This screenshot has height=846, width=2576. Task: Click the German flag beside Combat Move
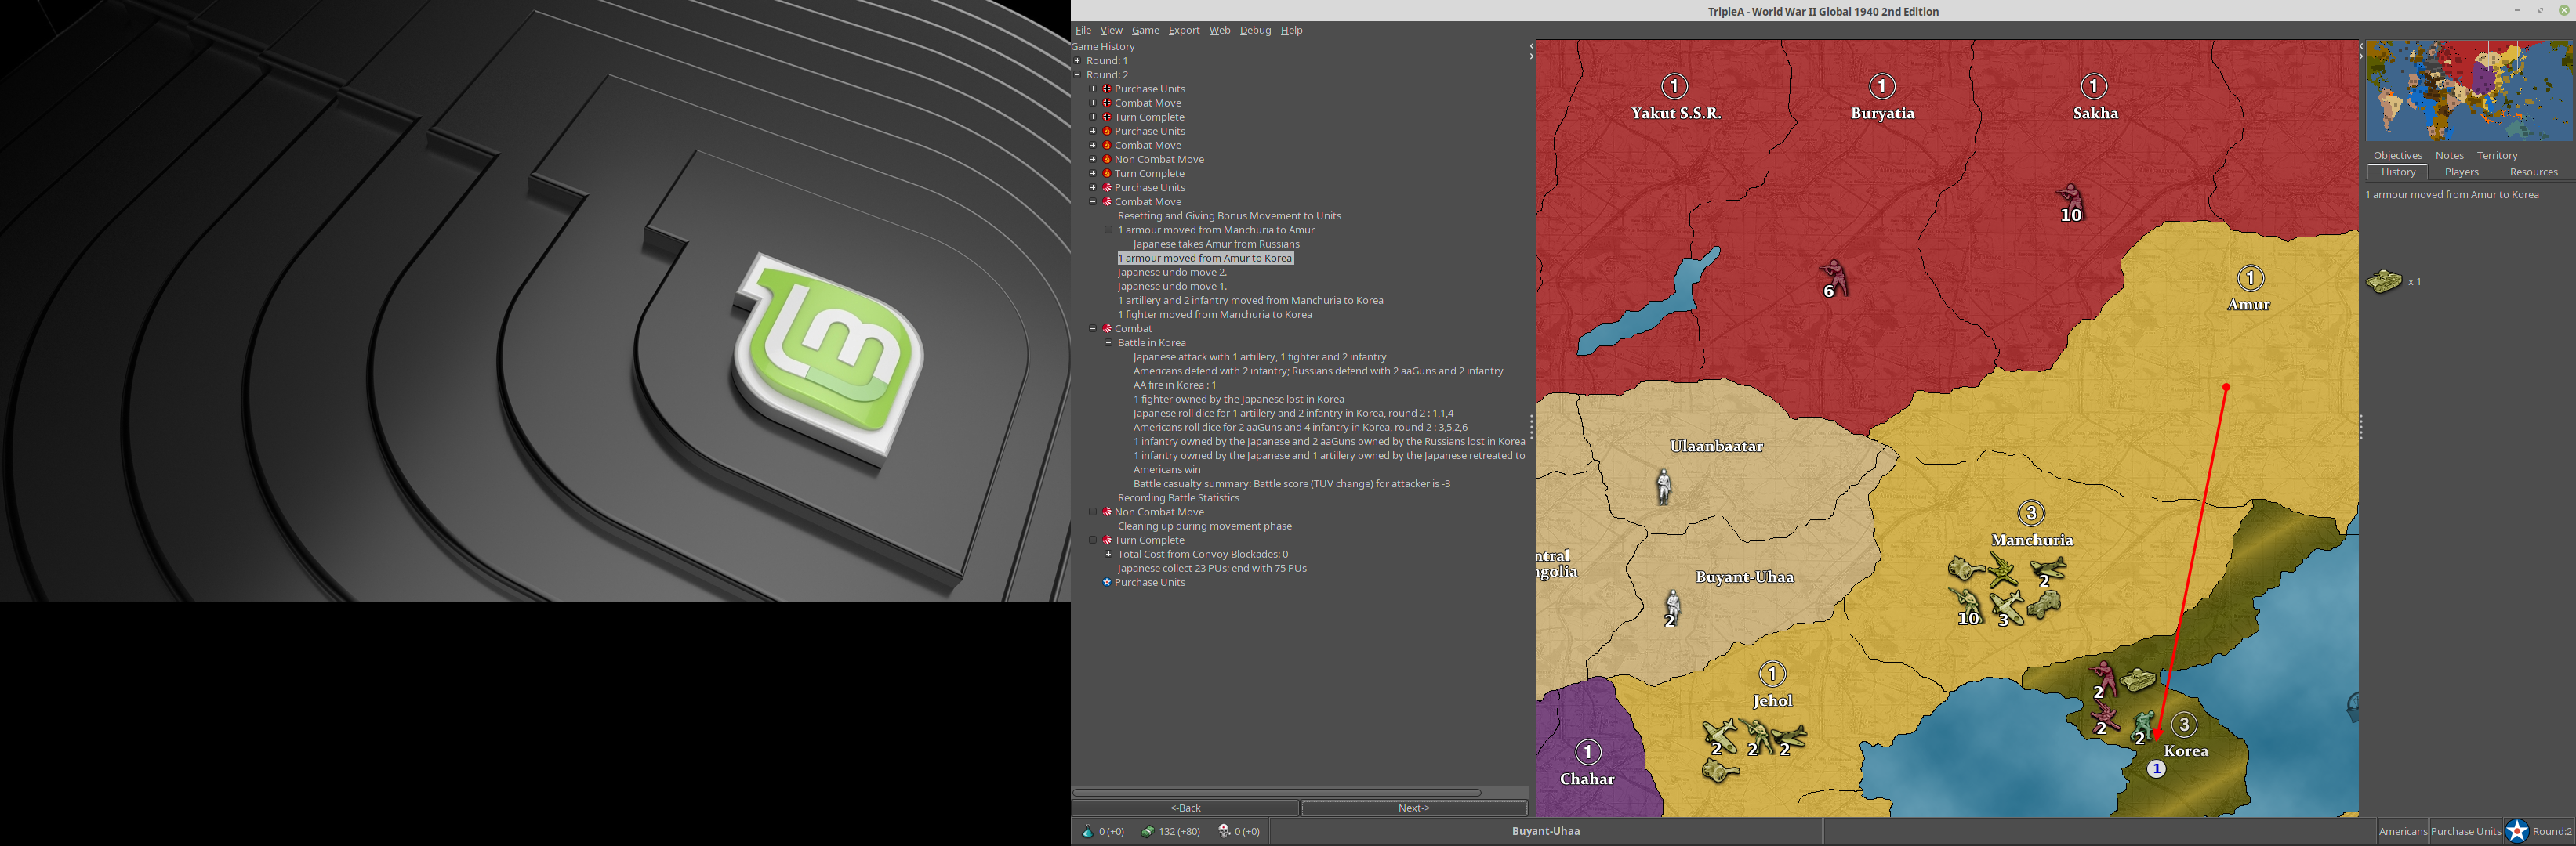pos(1107,103)
